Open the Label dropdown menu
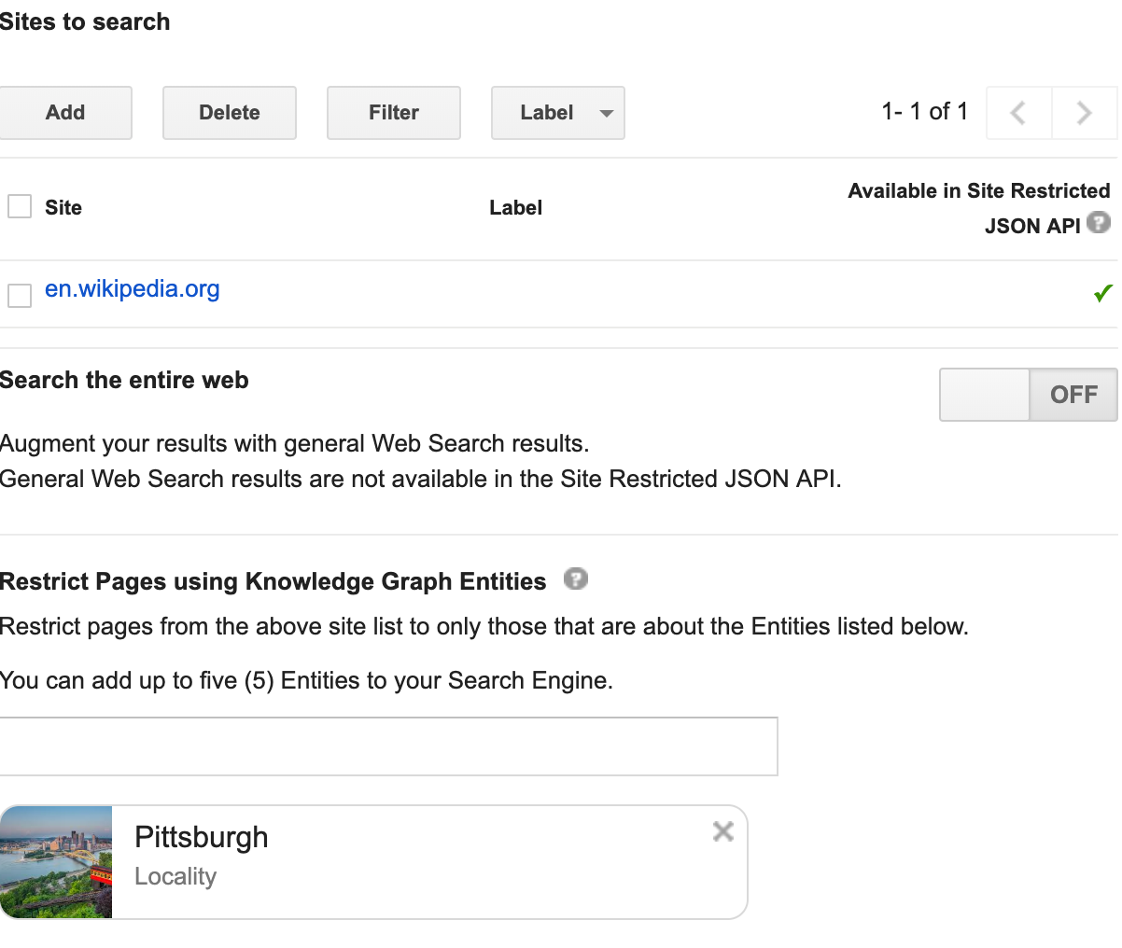 click(557, 113)
